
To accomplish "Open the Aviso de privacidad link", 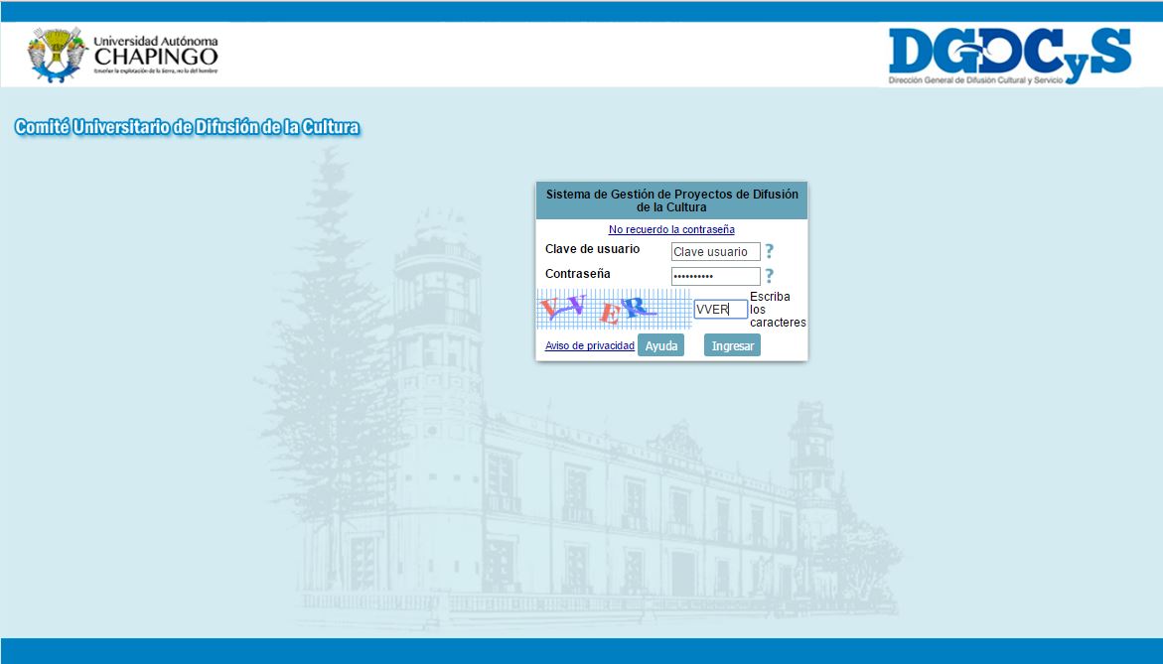I will point(589,345).
